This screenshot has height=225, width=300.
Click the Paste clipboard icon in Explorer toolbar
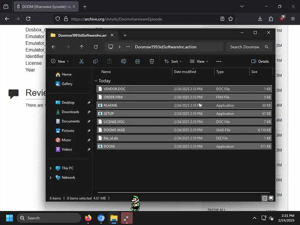point(110,61)
